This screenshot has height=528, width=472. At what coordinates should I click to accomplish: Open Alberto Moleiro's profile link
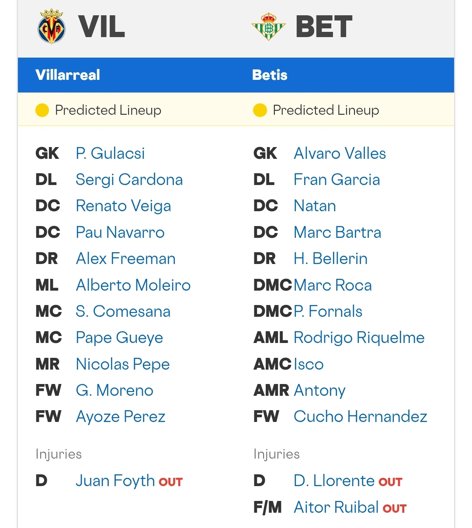133,285
